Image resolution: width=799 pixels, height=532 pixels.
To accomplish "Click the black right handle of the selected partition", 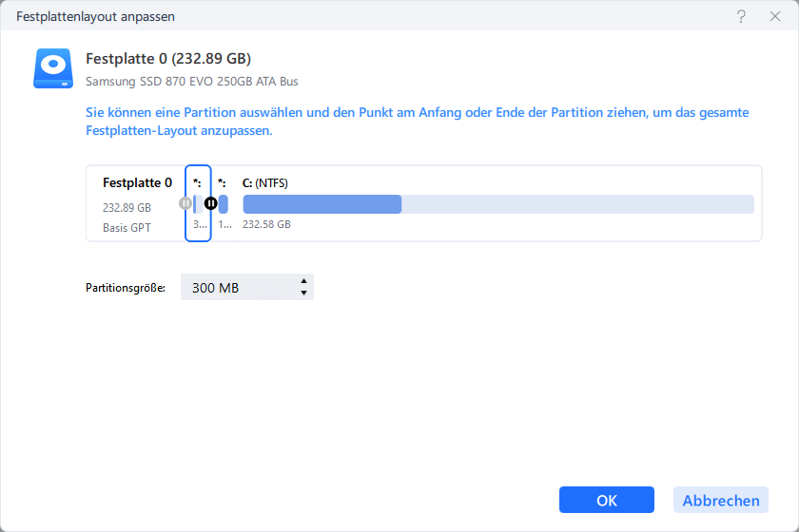I will (x=211, y=203).
